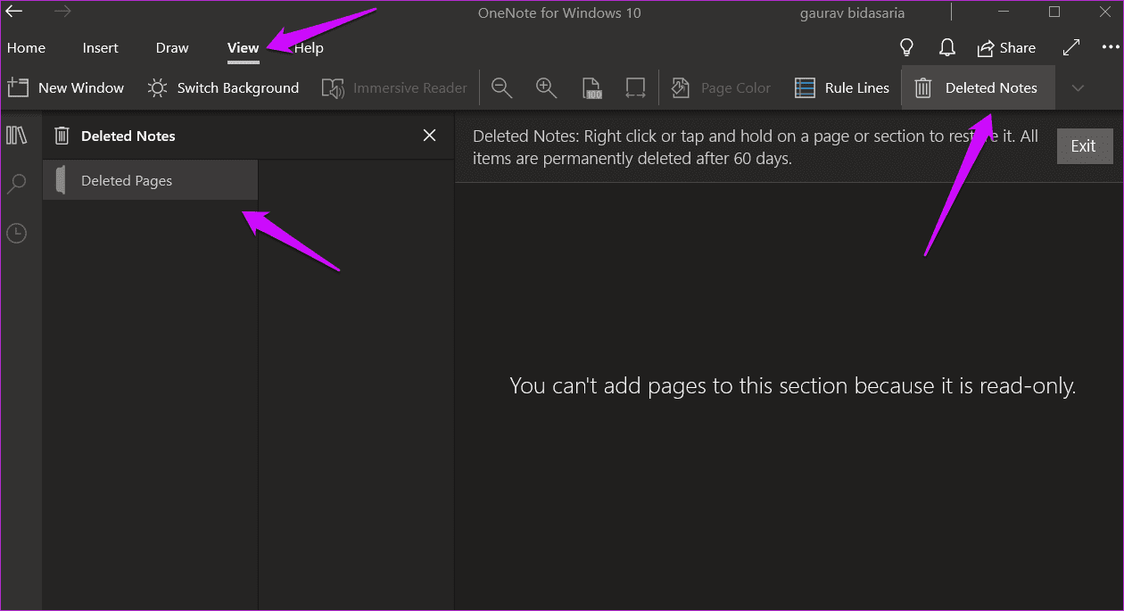The width and height of the screenshot is (1124, 611).
Task: Select the View tab
Action: click(243, 48)
